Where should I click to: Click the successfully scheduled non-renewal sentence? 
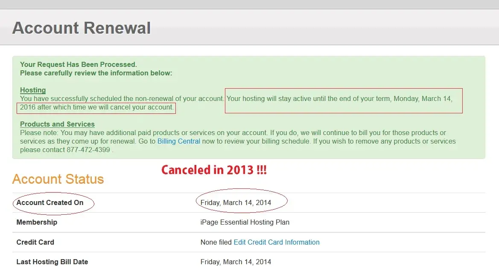122,99
